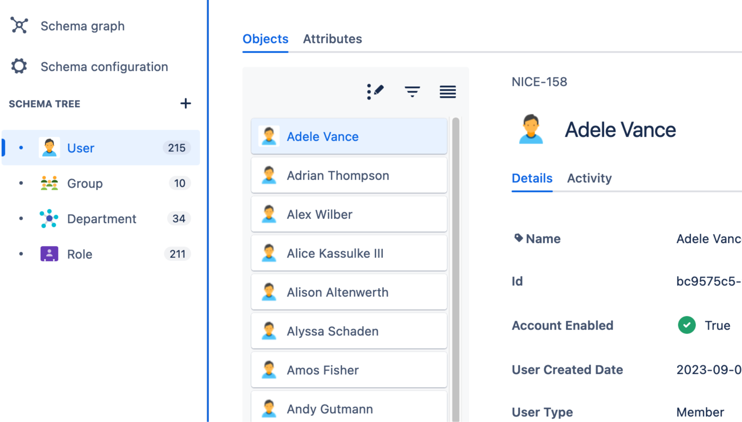The image size is (742, 422).
Task: Expand the Group tree node bullet
Action: (21, 183)
